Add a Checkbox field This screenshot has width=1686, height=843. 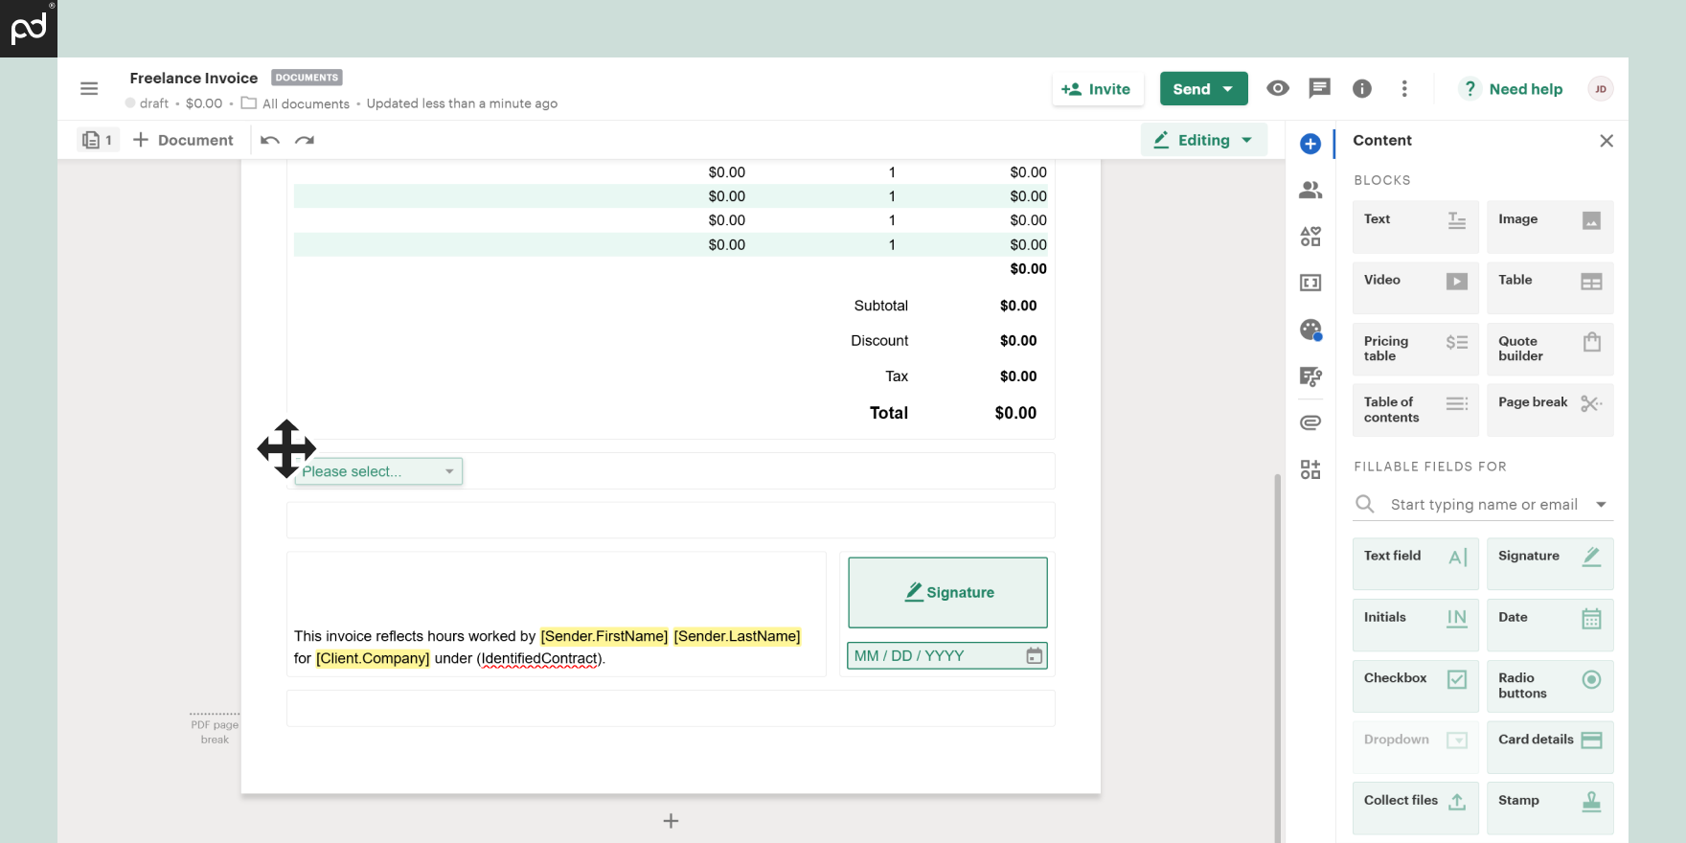coord(1416,686)
